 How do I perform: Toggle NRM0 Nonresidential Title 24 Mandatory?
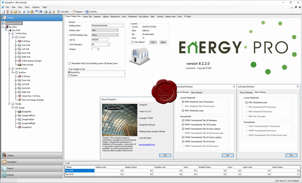(183, 120)
